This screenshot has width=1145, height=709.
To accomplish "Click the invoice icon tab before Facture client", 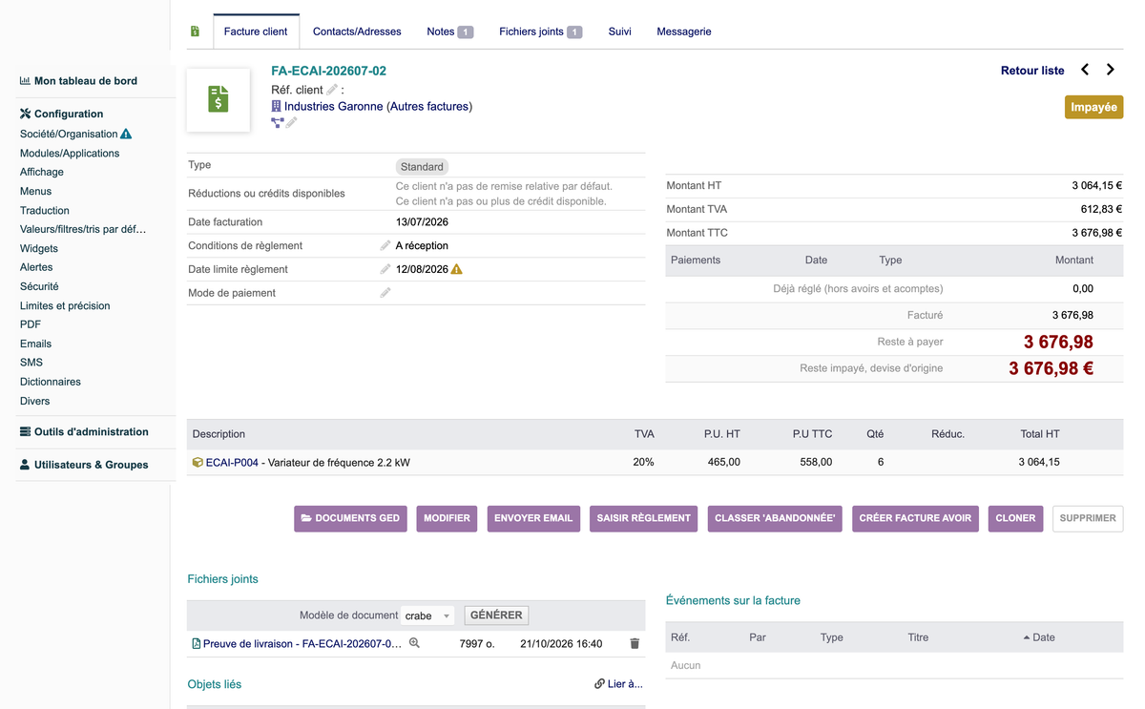I will 195,31.
